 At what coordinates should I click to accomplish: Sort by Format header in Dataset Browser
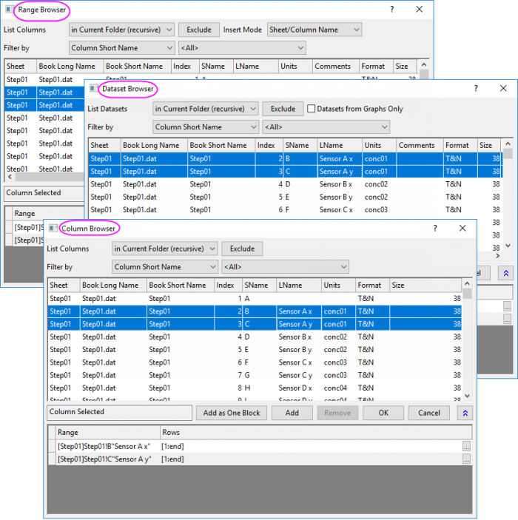point(460,145)
